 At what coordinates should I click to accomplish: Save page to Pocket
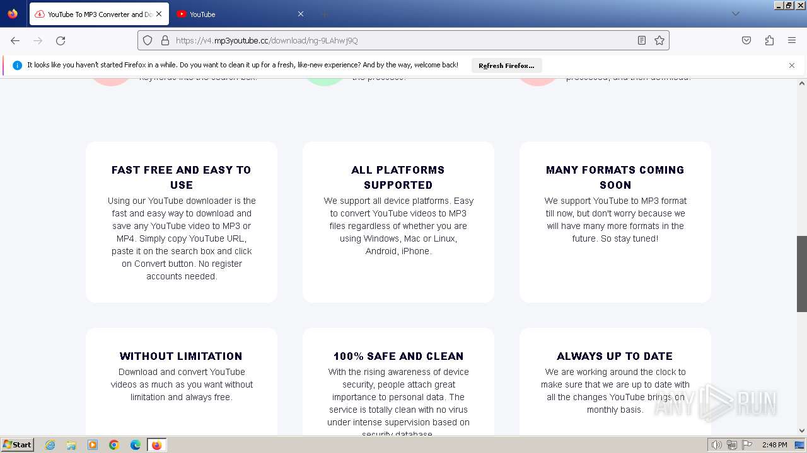point(746,40)
